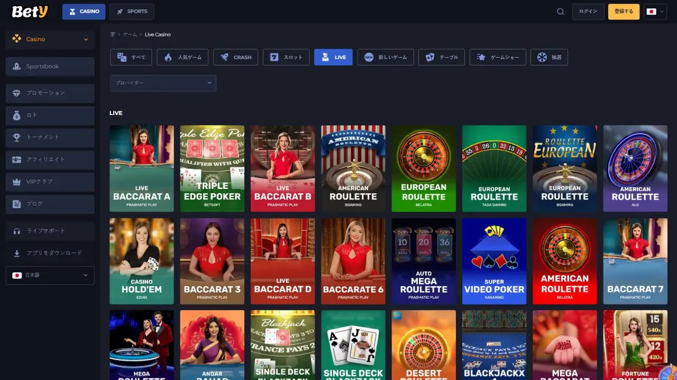Open the プロモーション sidebar item

coord(50,93)
